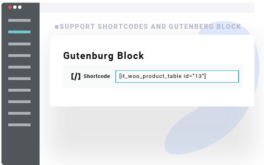Select the seventh sidebar menu item

[x=19, y=90]
